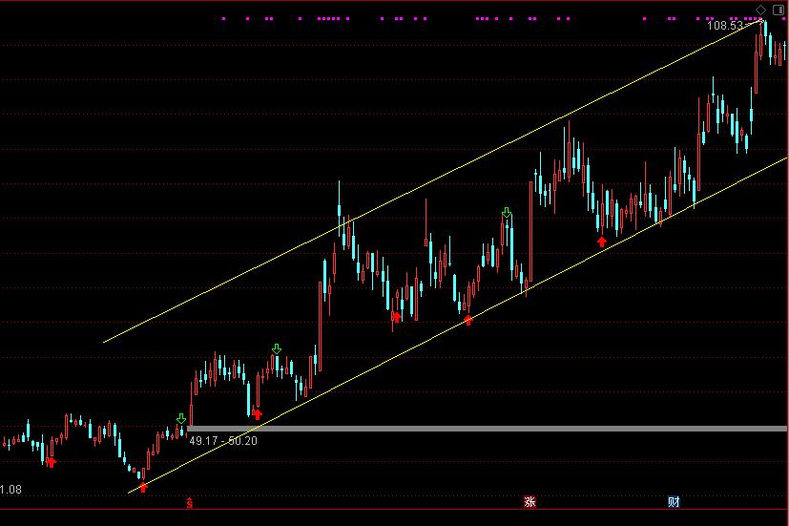Click the red S marker on the bottom time axis
This screenshot has height=526, width=789.
point(190,502)
